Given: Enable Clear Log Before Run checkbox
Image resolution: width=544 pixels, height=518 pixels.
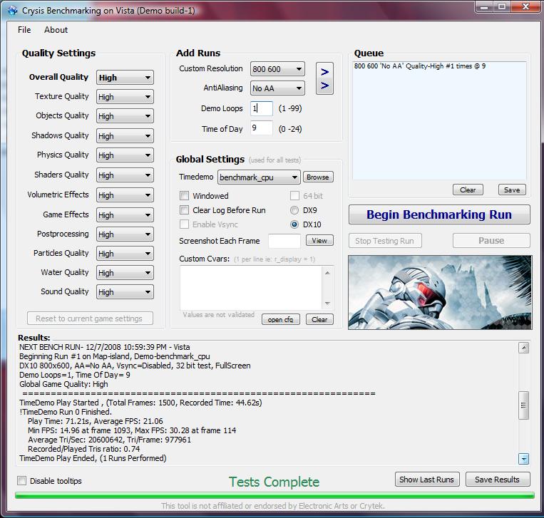Looking at the screenshot, I should pos(184,210).
